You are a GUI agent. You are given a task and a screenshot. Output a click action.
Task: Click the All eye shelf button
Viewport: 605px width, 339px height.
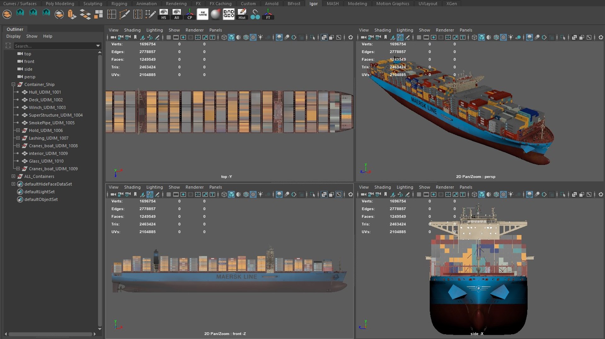click(x=177, y=14)
